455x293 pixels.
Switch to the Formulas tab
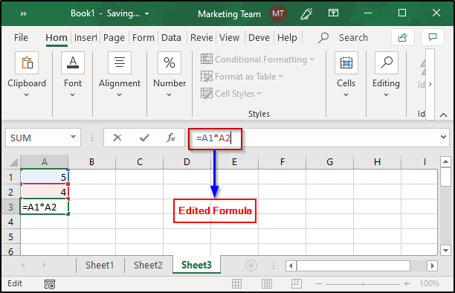click(143, 37)
